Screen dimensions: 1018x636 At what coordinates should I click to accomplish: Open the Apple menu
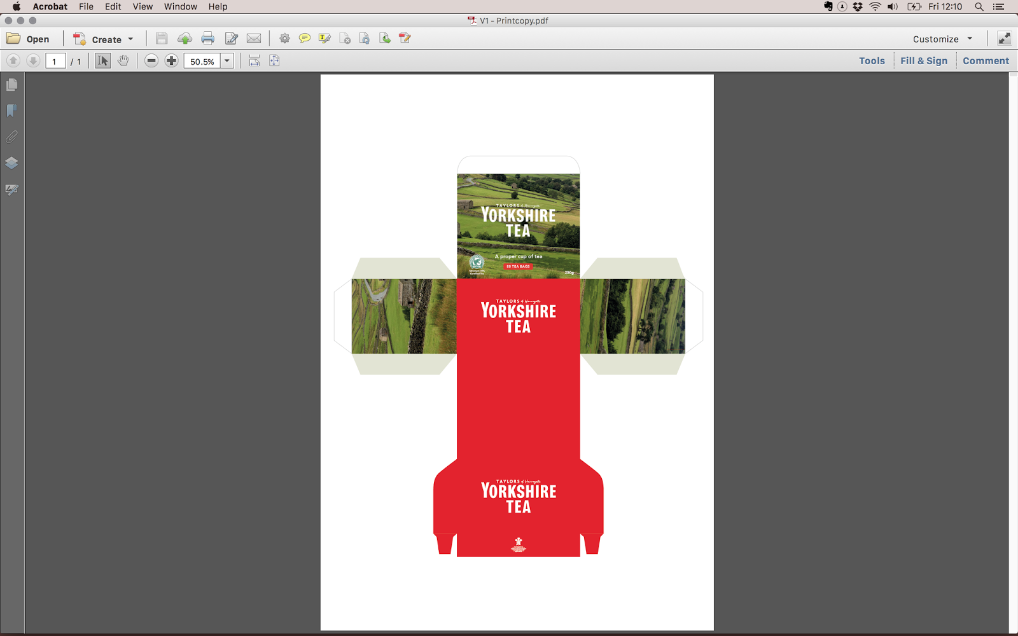(16, 6)
